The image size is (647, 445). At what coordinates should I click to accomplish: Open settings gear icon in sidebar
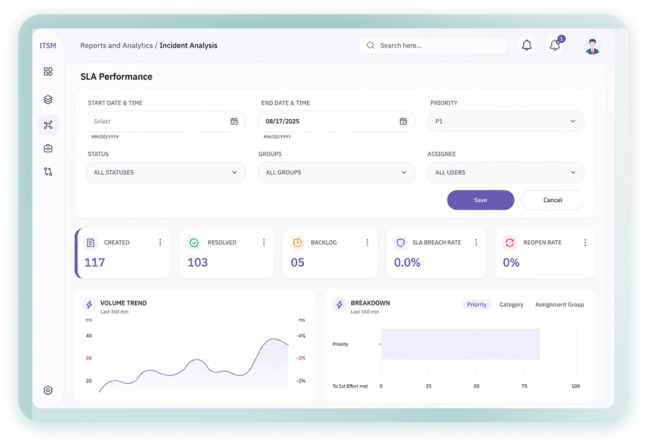coord(48,390)
